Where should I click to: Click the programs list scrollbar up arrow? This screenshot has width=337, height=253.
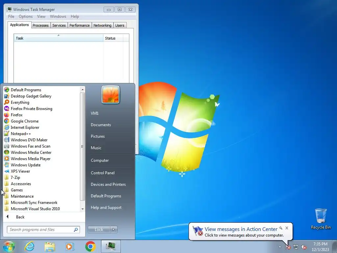point(83,89)
